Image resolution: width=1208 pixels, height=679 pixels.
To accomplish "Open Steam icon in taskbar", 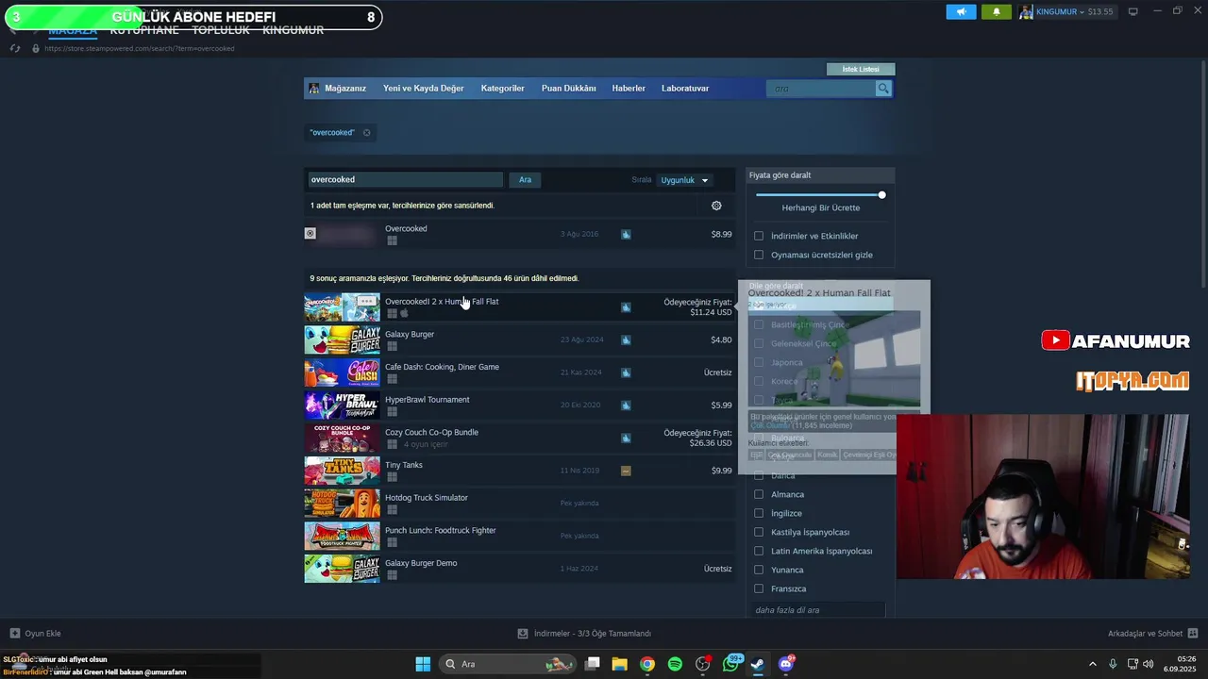I will [x=758, y=664].
